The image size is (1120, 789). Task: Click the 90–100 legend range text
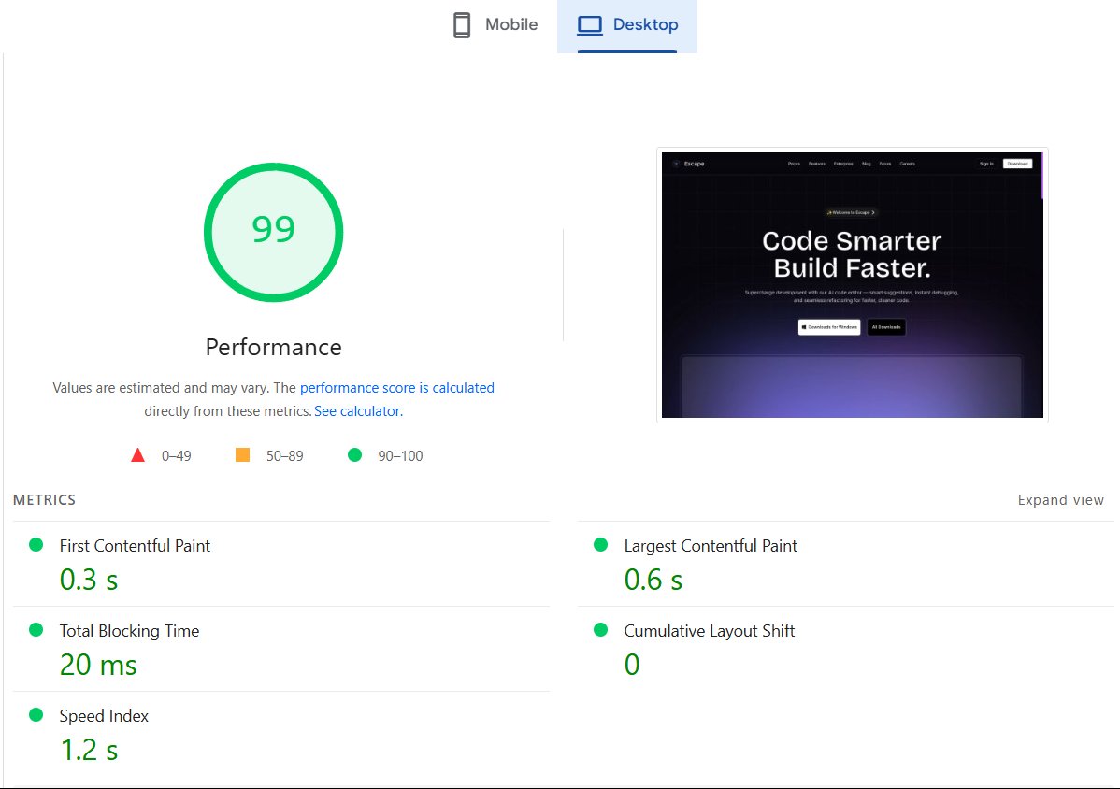(401, 455)
